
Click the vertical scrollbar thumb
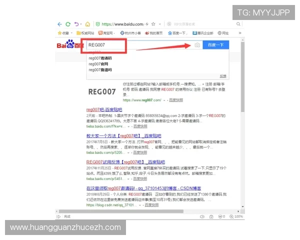(243, 76)
